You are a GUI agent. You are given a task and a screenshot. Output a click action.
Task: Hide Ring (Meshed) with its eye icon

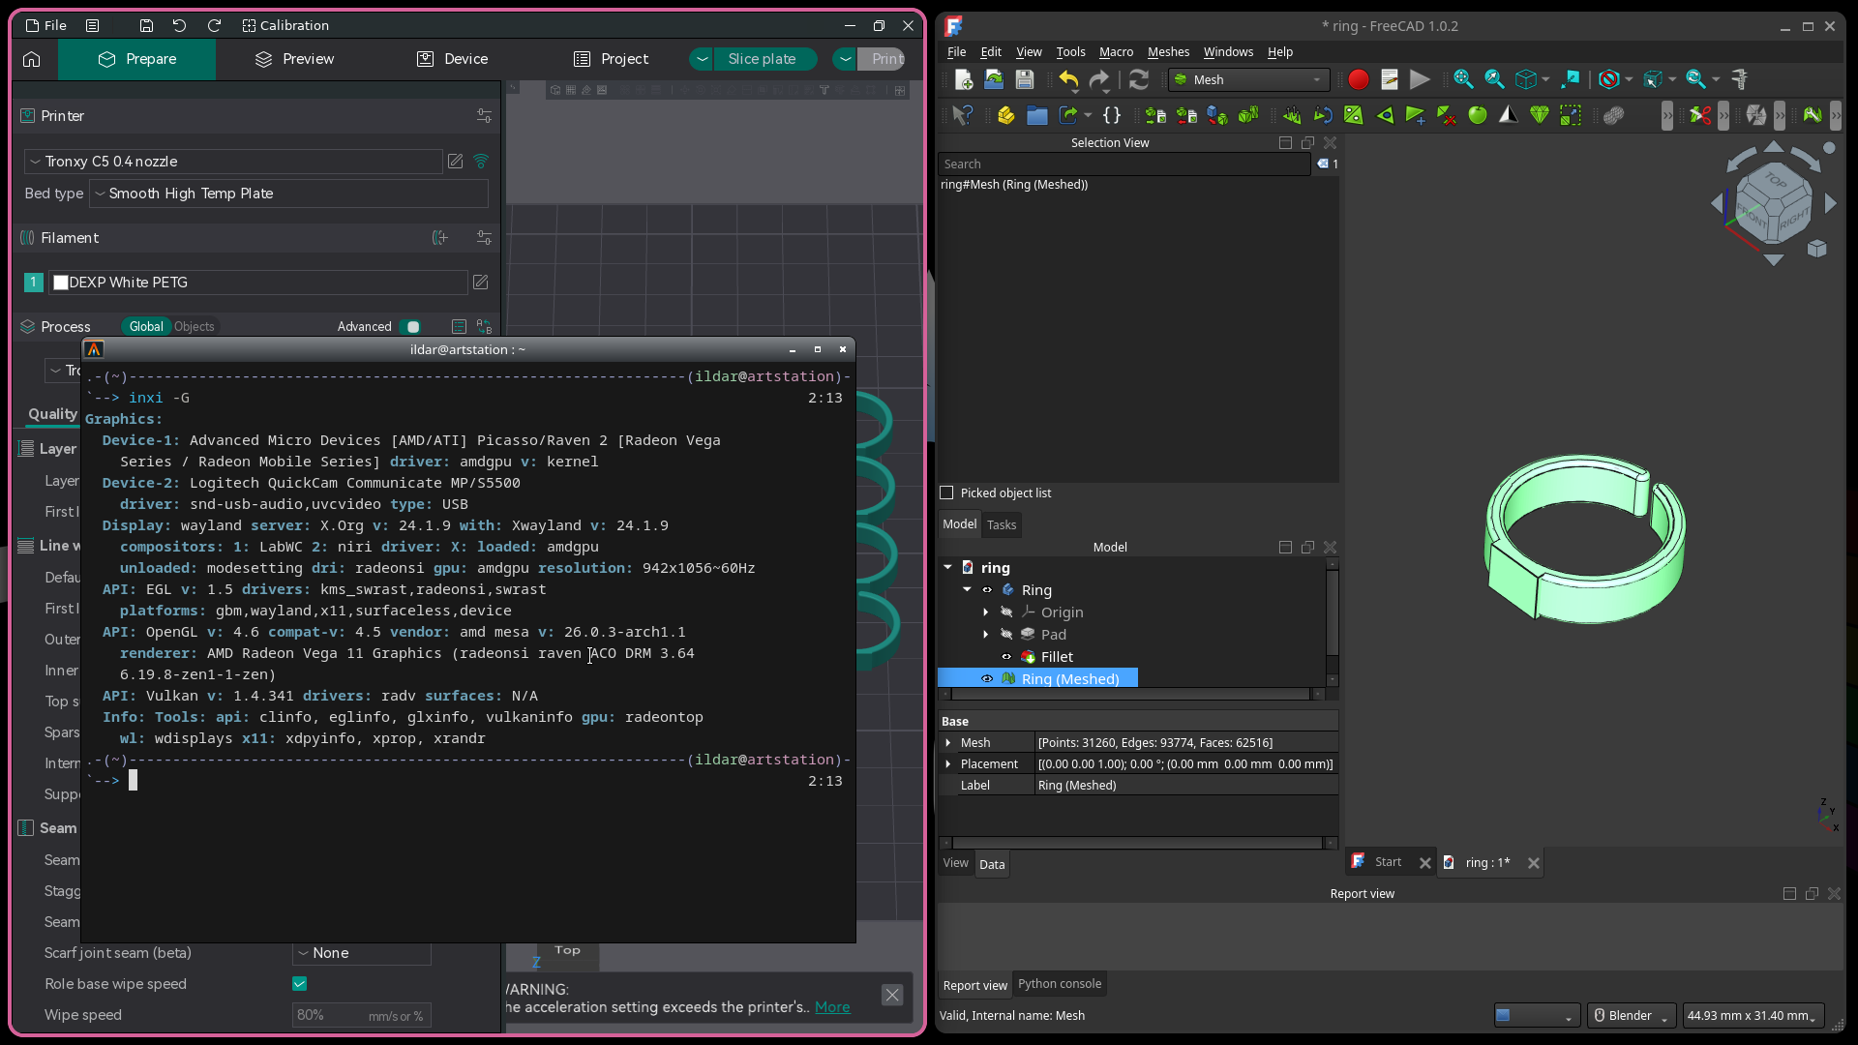pyautogui.click(x=987, y=679)
